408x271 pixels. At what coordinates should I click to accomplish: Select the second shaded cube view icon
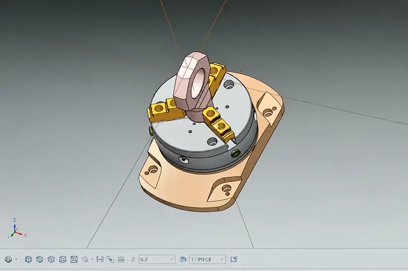coord(40,259)
